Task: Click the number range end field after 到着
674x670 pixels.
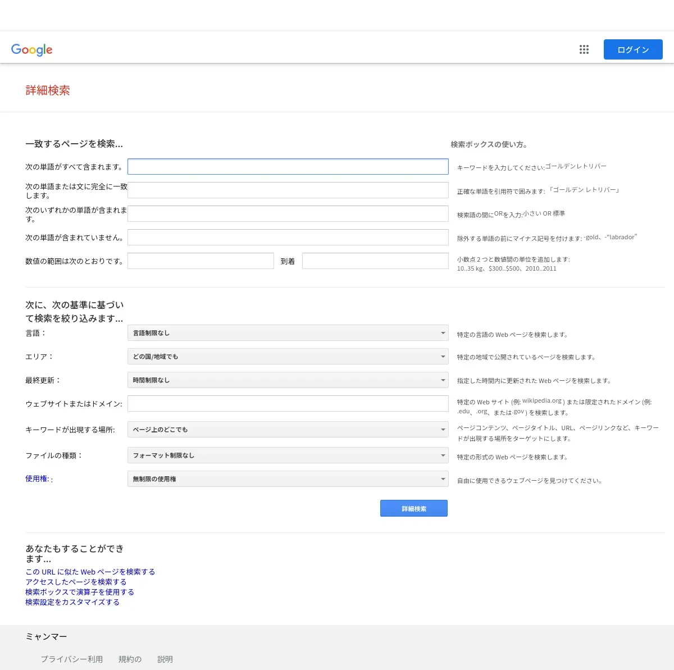Action: pos(375,261)
